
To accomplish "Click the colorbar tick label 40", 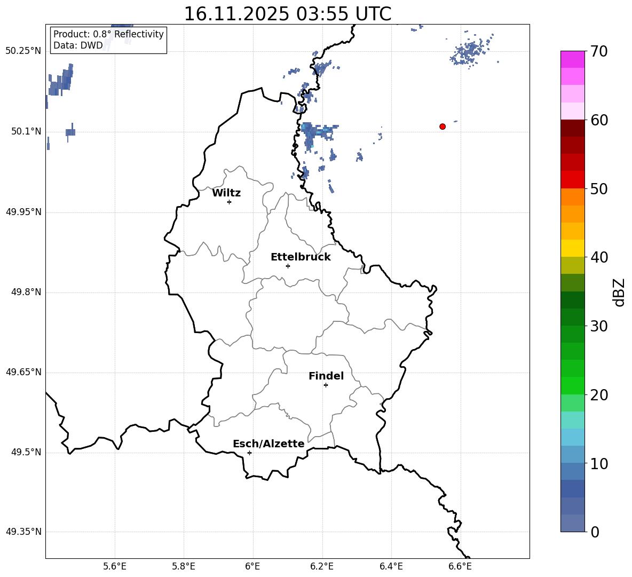I will [x=599, y=257].
